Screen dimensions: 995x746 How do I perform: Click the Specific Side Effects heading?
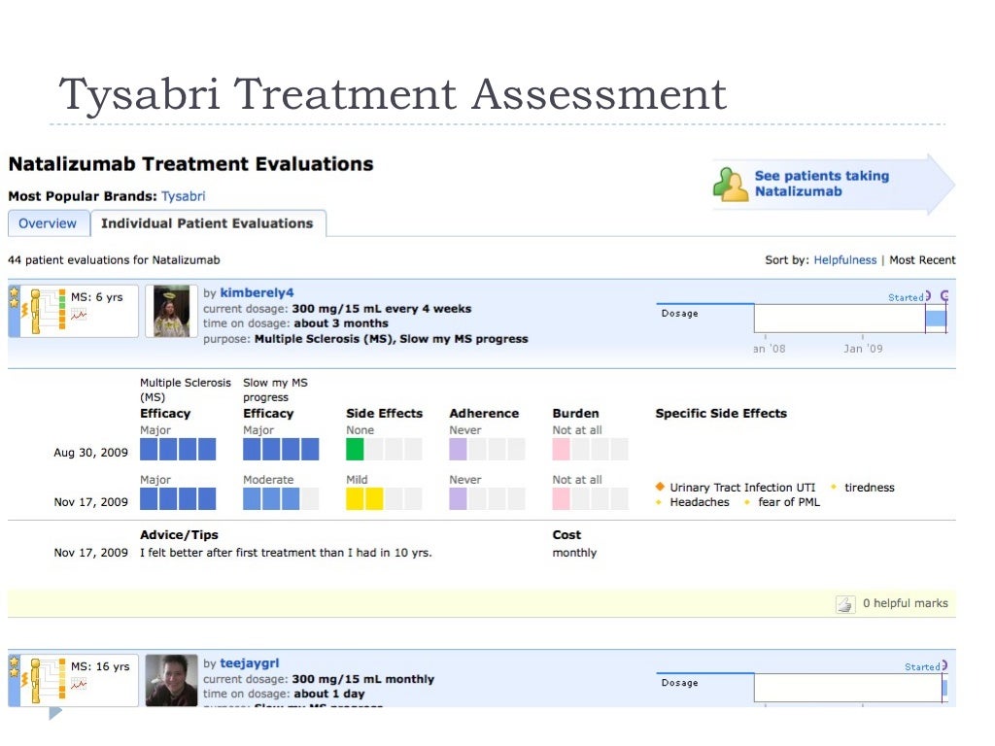(721, 414)
